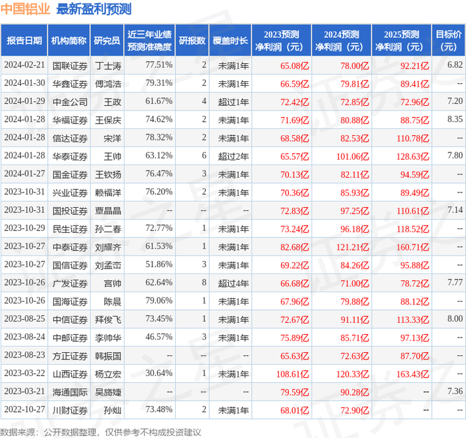Click analyst name 丁士涛
Viewport: 466px width, 438px height.
108,66
